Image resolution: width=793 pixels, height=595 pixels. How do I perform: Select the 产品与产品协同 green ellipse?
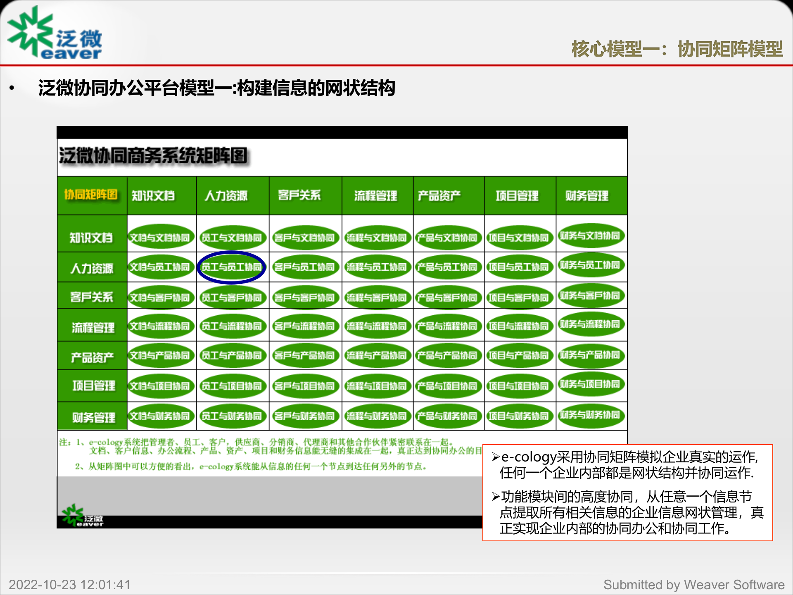[x=449, y=356]
